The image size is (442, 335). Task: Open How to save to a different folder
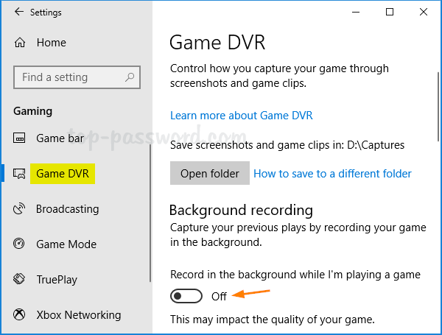tap(332, 174)
